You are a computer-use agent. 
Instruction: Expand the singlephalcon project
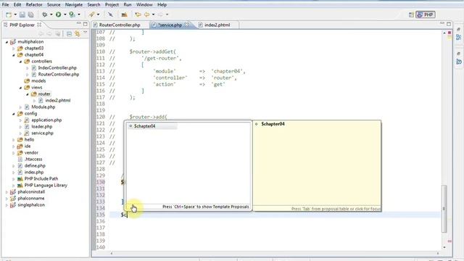click(x=7, y=205)
